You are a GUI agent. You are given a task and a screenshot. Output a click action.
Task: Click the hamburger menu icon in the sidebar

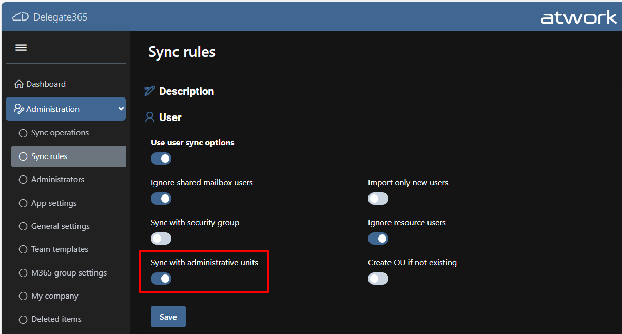click(x=21, y=47)
